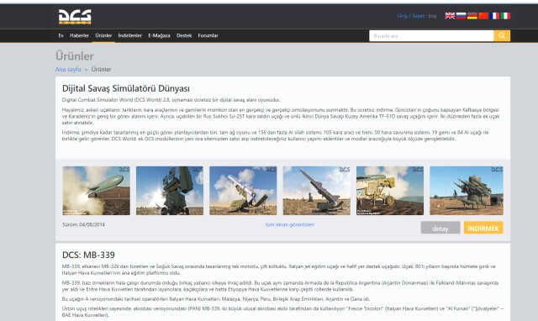Click the DCS logo in the header
This screenshot has width=538, height=321.
click(x=75, y=17)
